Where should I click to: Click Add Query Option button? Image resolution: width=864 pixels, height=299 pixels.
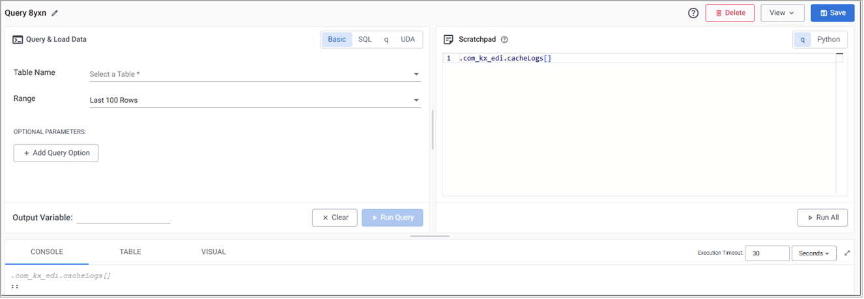56,153
